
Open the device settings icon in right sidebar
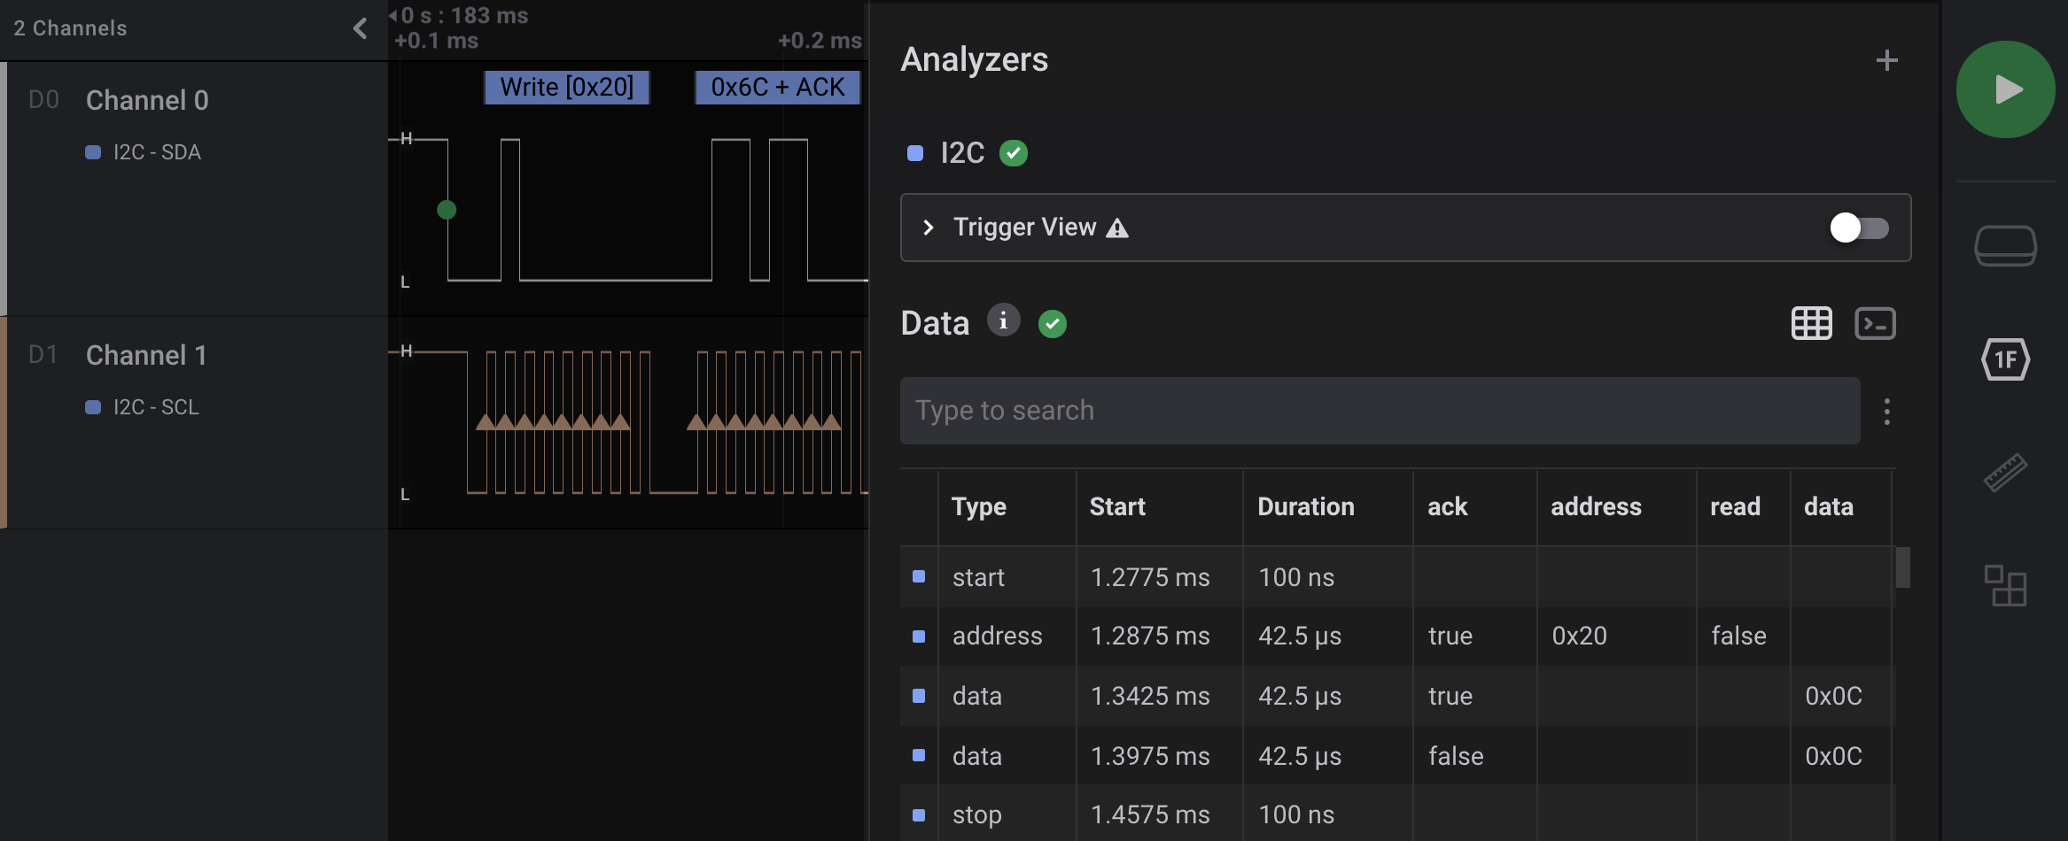click(x=2006, y=245)
